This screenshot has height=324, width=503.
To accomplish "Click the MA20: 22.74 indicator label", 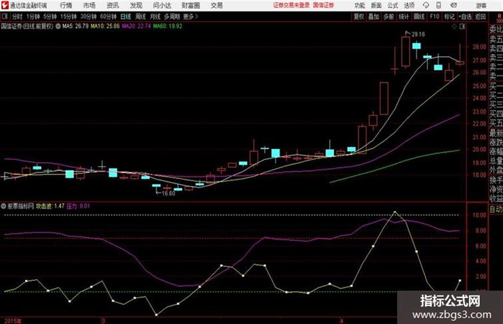I will 136,26.
